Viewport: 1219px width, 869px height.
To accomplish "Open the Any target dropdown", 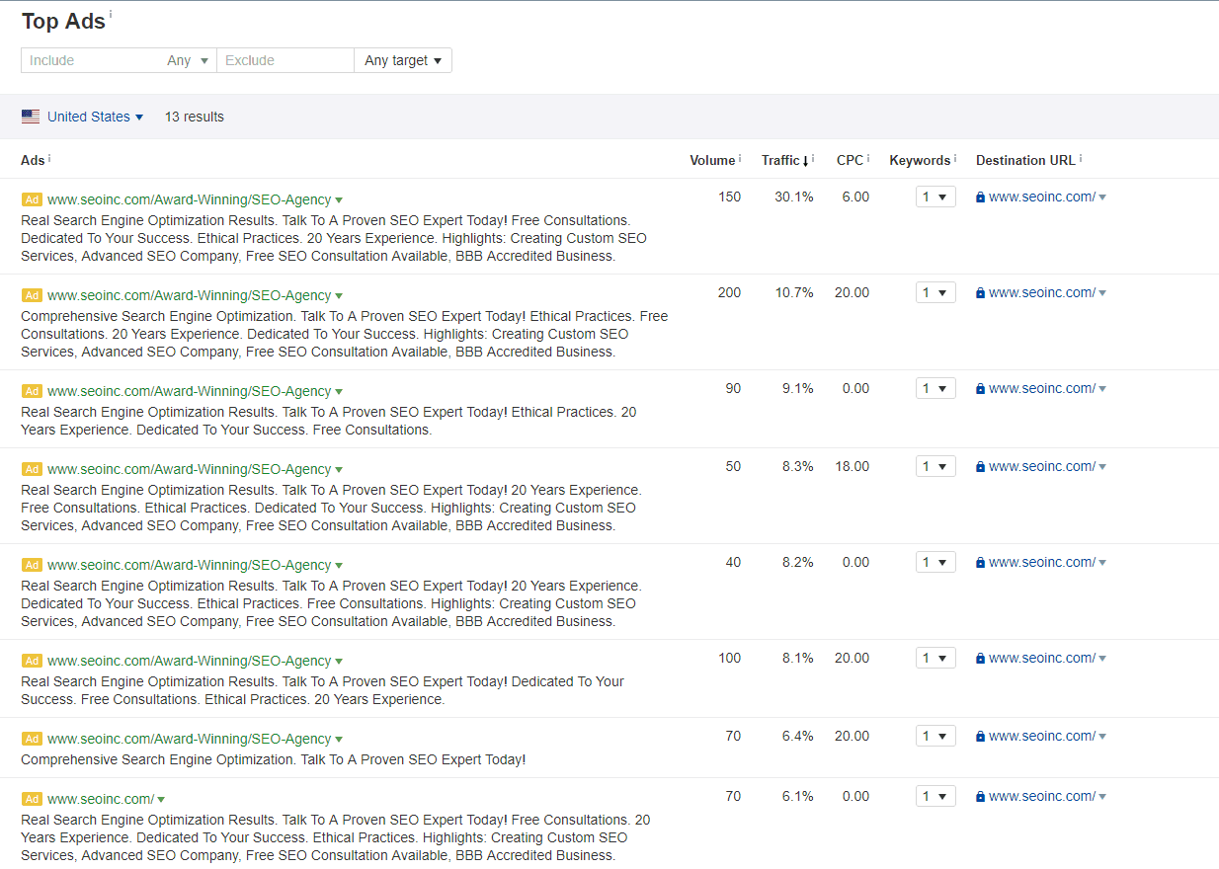I will [x=402, y=60].
